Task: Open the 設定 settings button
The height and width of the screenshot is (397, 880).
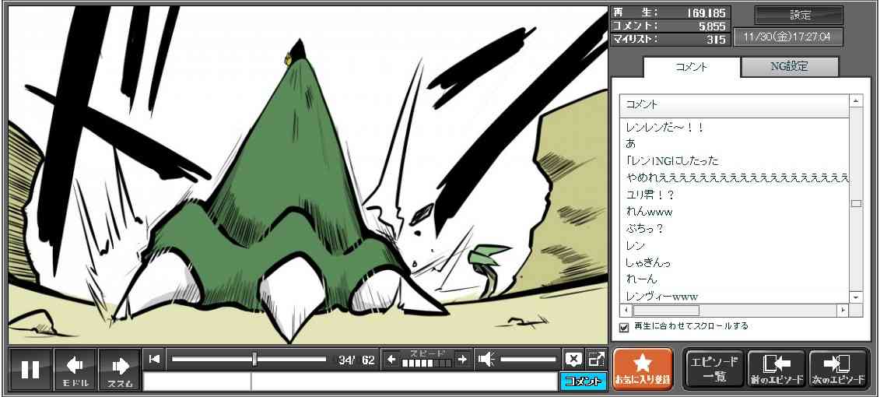Action: pyautogui.click(x=799, y=16)
